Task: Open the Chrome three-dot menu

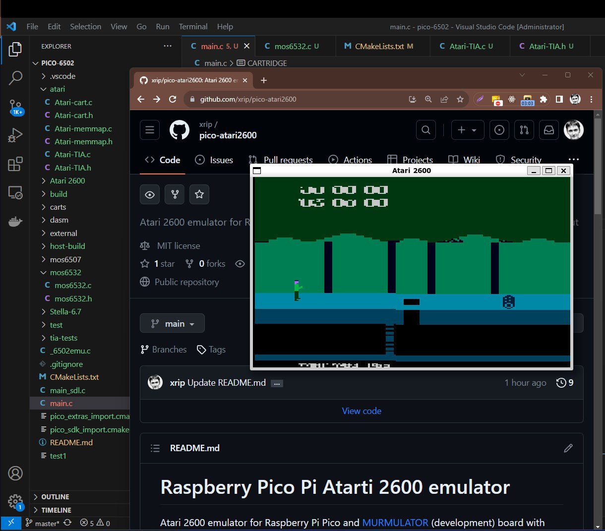Action: tap(591, 99)
